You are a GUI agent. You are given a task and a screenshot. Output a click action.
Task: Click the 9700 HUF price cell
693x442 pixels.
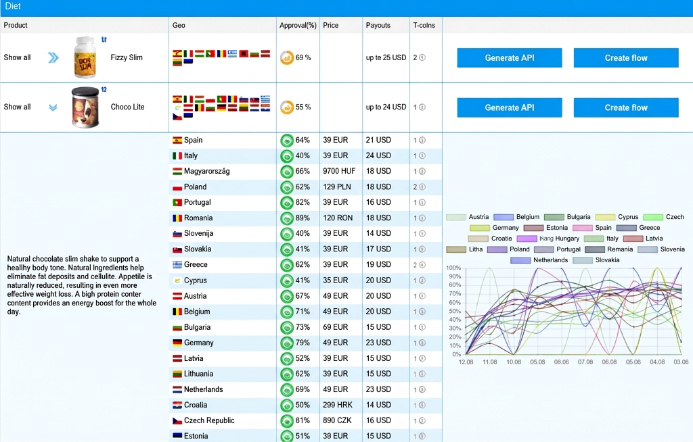[339, 171]
